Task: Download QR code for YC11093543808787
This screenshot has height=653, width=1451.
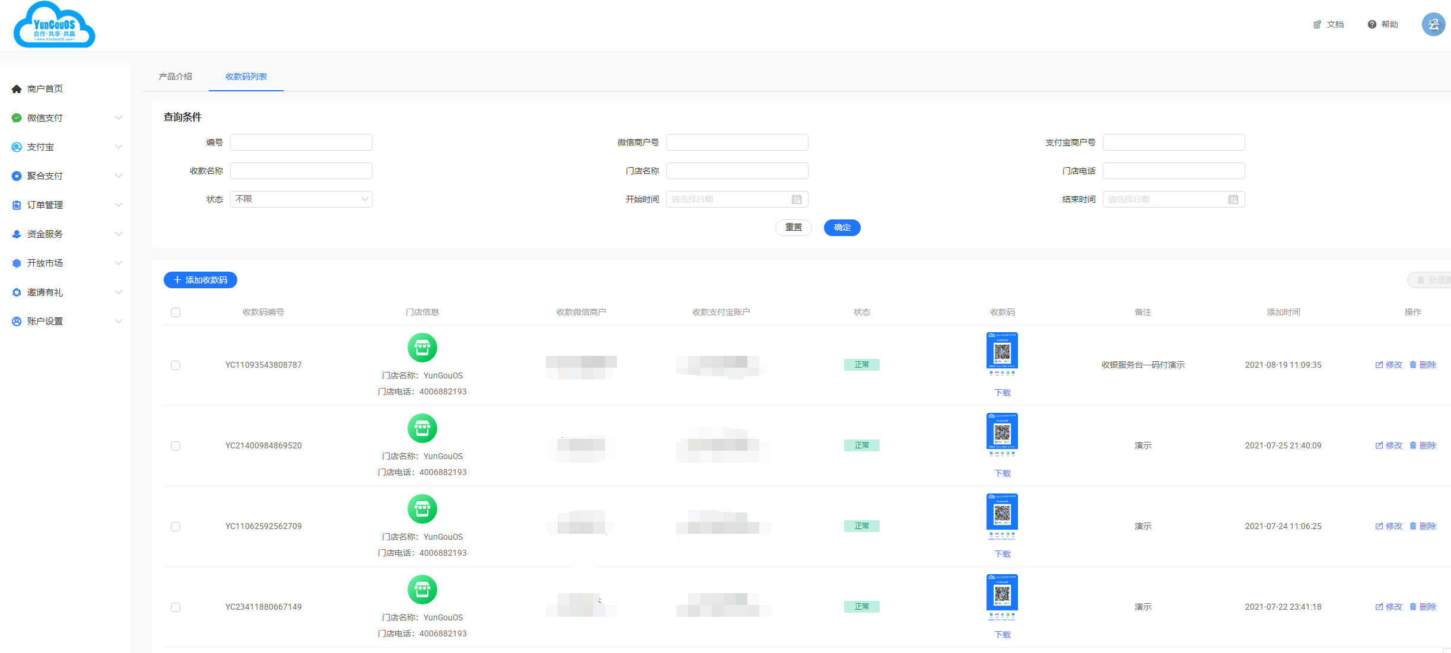Action: click(x=1003, y=393)
